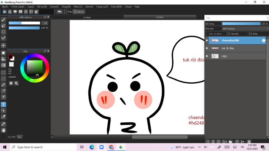Select the Dot pen tool

[x=3, y=38]
